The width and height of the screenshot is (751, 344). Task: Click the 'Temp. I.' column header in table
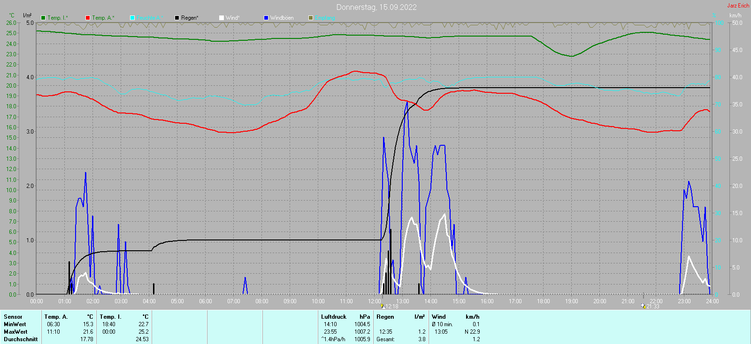111,317
